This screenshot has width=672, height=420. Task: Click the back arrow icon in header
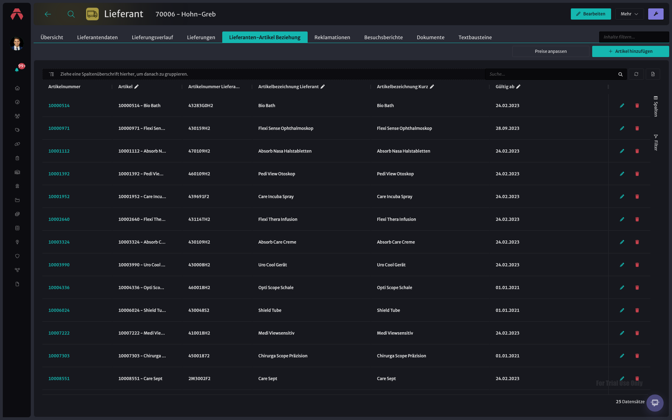click(48, 14)
